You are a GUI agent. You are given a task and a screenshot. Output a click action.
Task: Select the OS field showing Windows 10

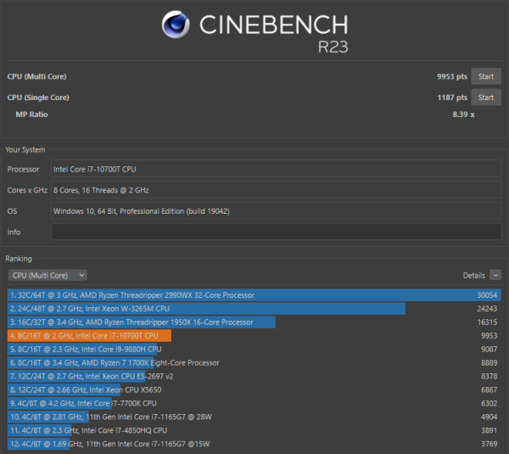click(277, 211)
